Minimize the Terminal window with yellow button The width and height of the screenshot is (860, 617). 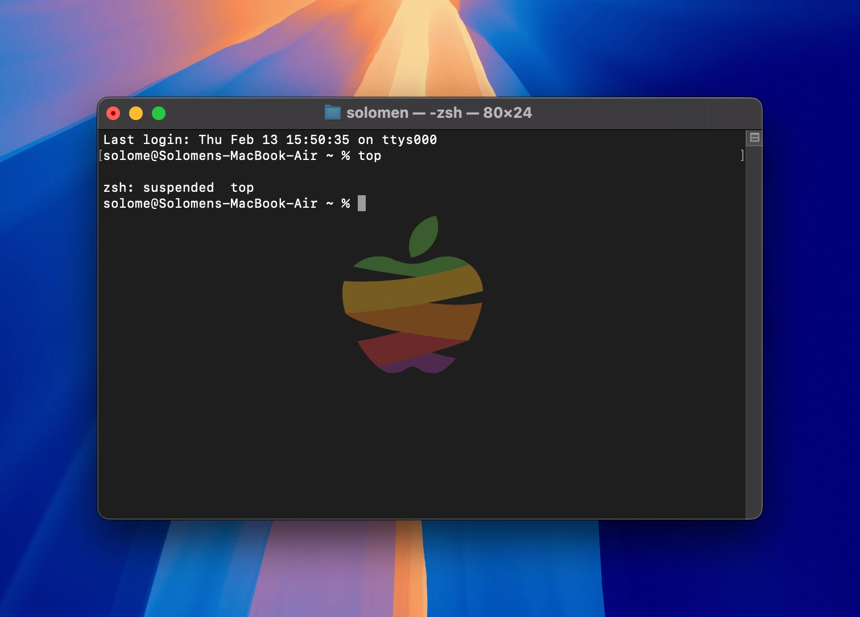pos(136,113)
